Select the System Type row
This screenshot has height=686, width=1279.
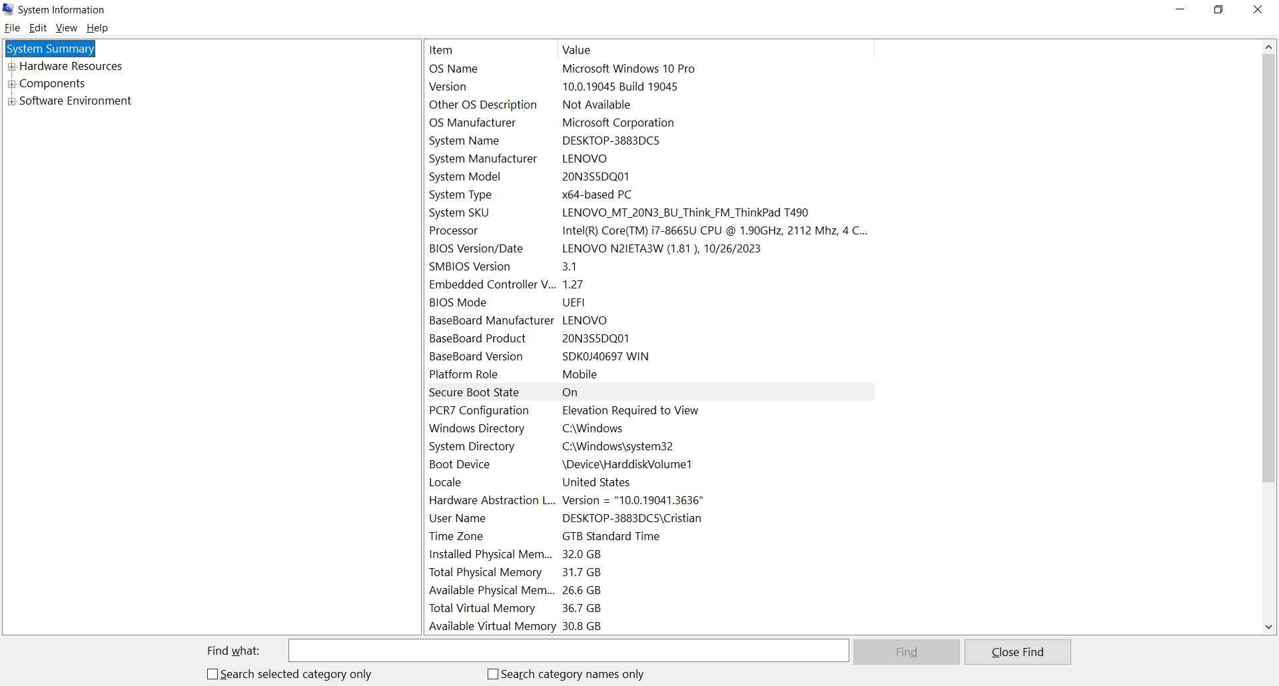coord(649,194)
